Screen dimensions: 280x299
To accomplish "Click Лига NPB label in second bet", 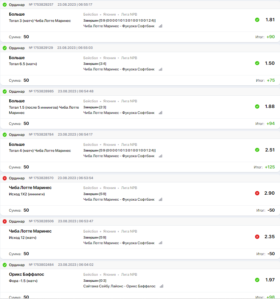I will click(129, 58).
